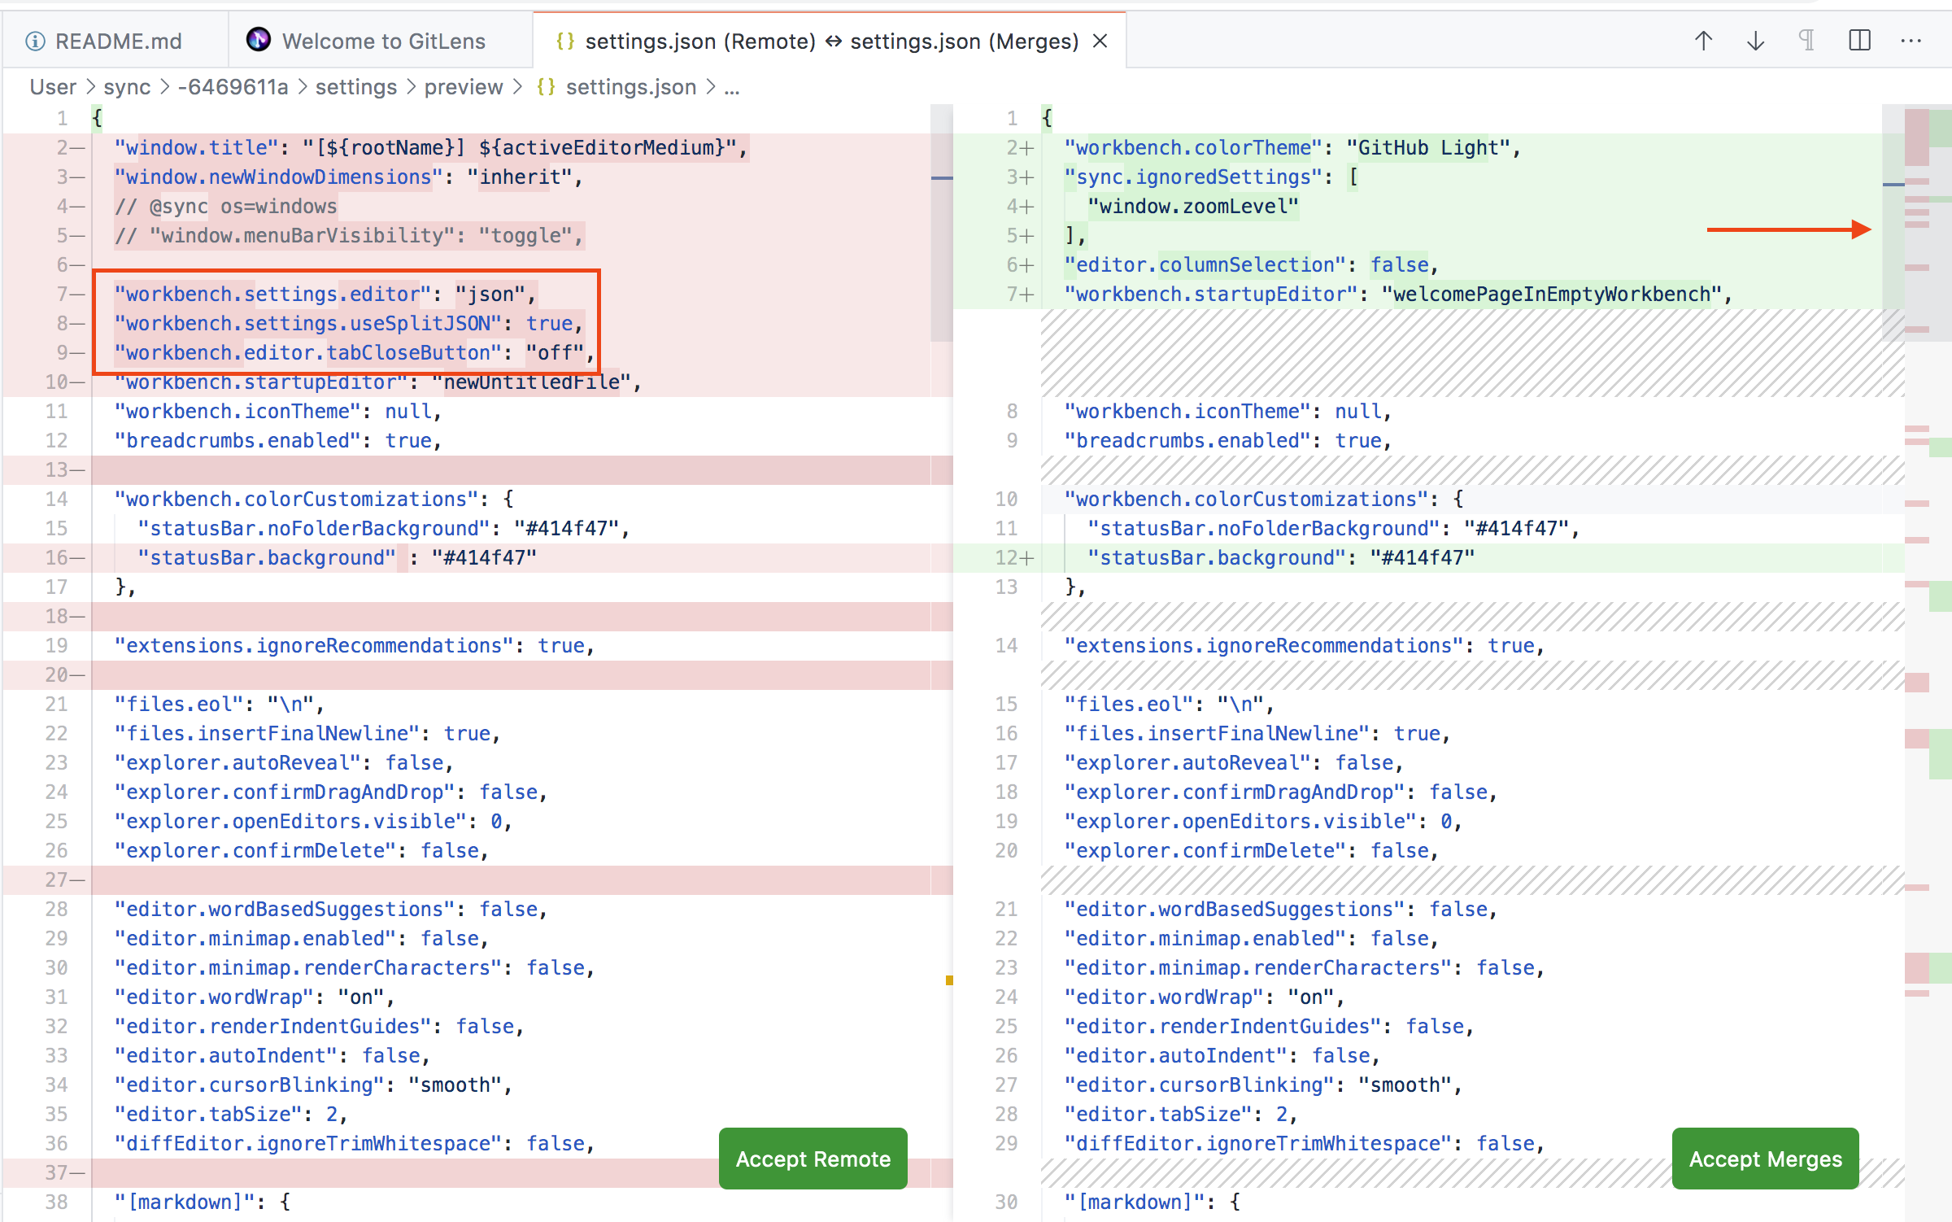The width and height of the screenshot is (1952, 1222).
Task: Click JSON braces icon in breadcrumb
Action: (546, 87)
